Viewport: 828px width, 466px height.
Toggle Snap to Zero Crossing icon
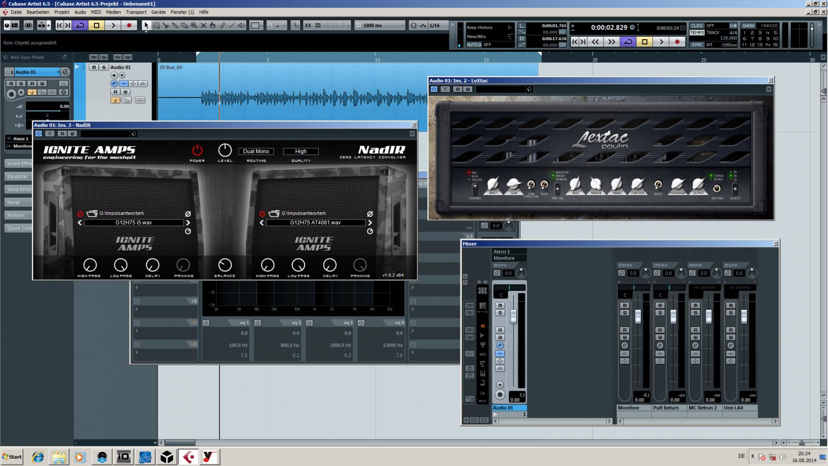coord(295,25)
